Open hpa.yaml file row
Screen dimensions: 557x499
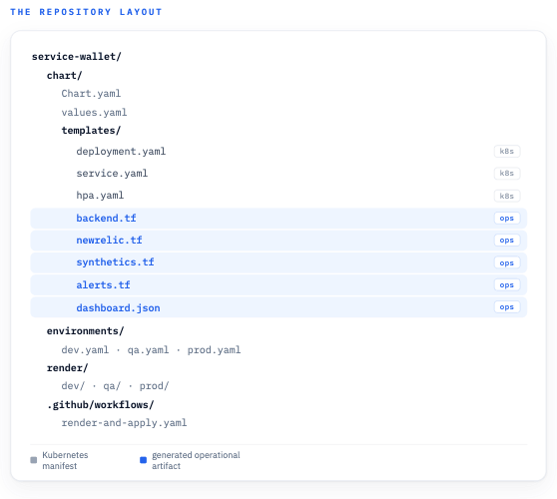pyautogui.click(x=278, y=196)
